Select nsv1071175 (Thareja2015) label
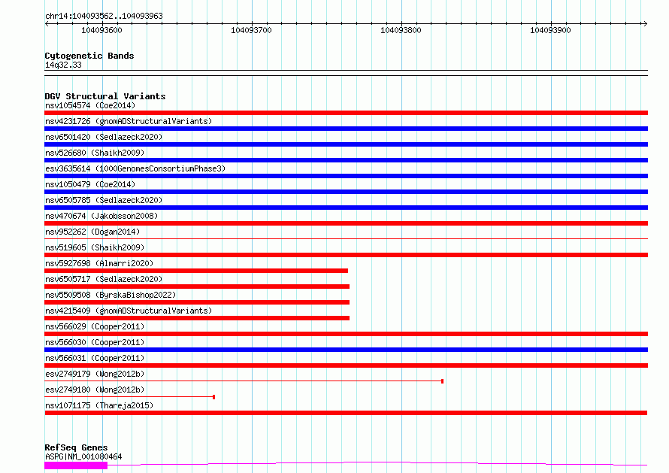 pos(99,405)
